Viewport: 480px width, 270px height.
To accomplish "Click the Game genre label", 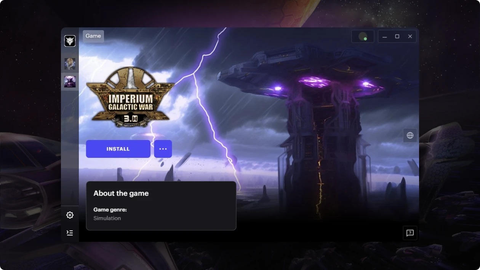I will pyautogui.click(x=110, y=210).
